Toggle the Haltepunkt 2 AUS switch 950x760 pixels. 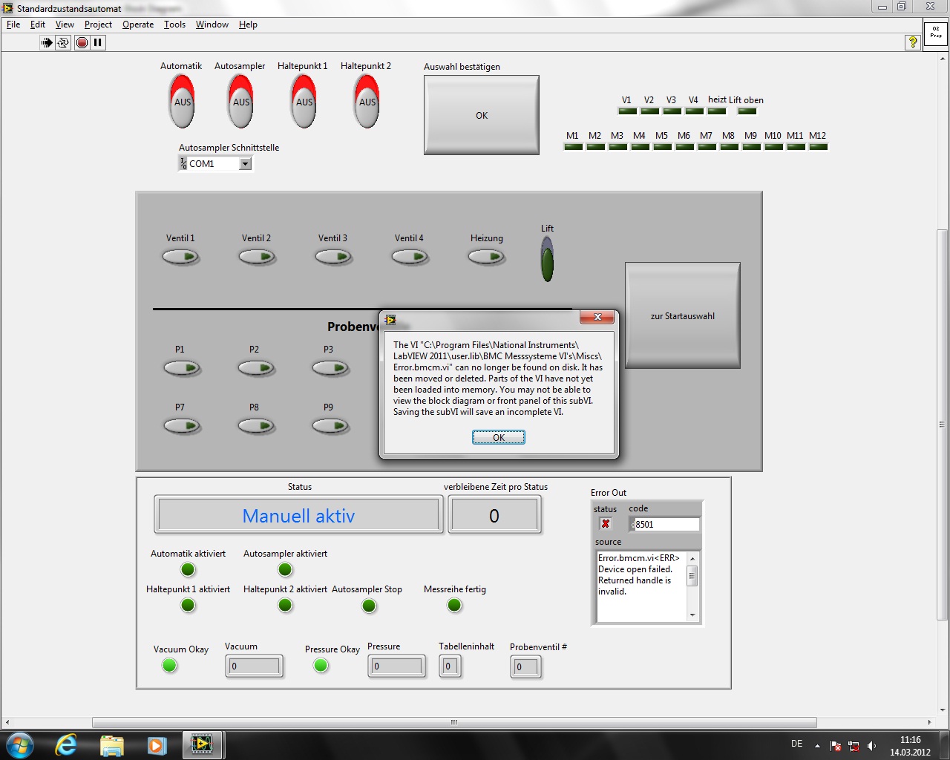point(367,100)
